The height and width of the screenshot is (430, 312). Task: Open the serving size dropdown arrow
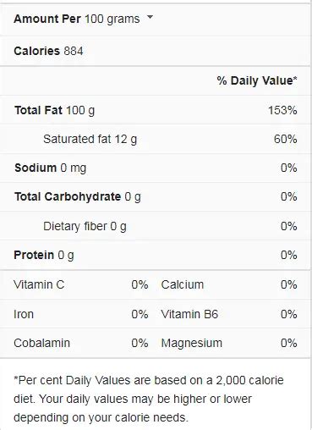(151, 17)
